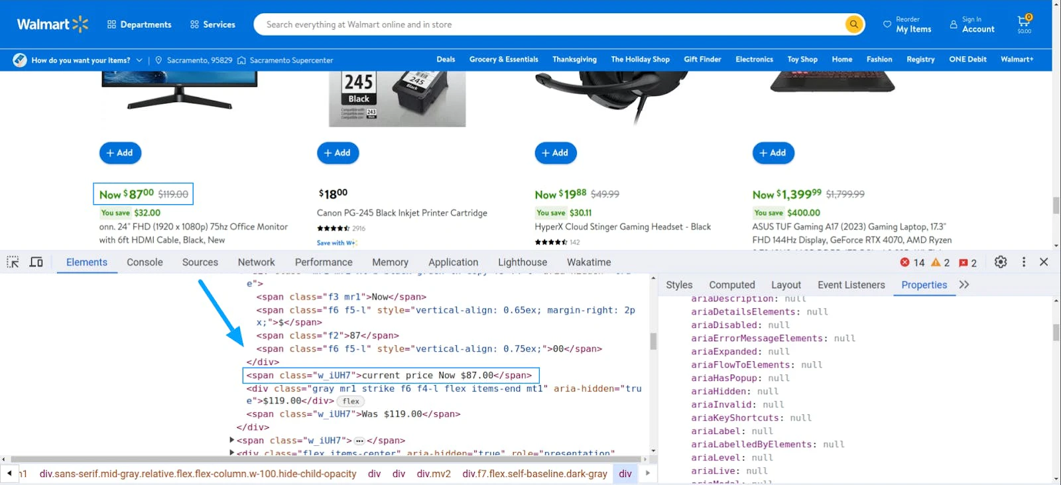Toggle the inspect element picker
This screenshot has width=1061, height=485.
click(x=13, y=262)
